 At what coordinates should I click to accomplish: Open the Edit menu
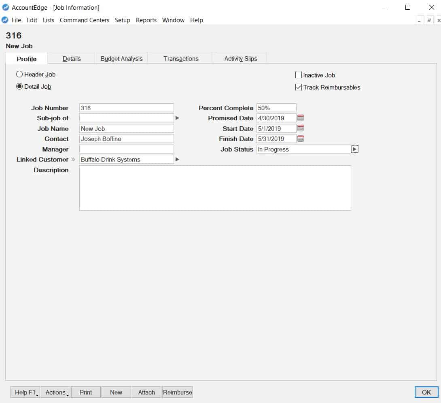tap(32, 20)
